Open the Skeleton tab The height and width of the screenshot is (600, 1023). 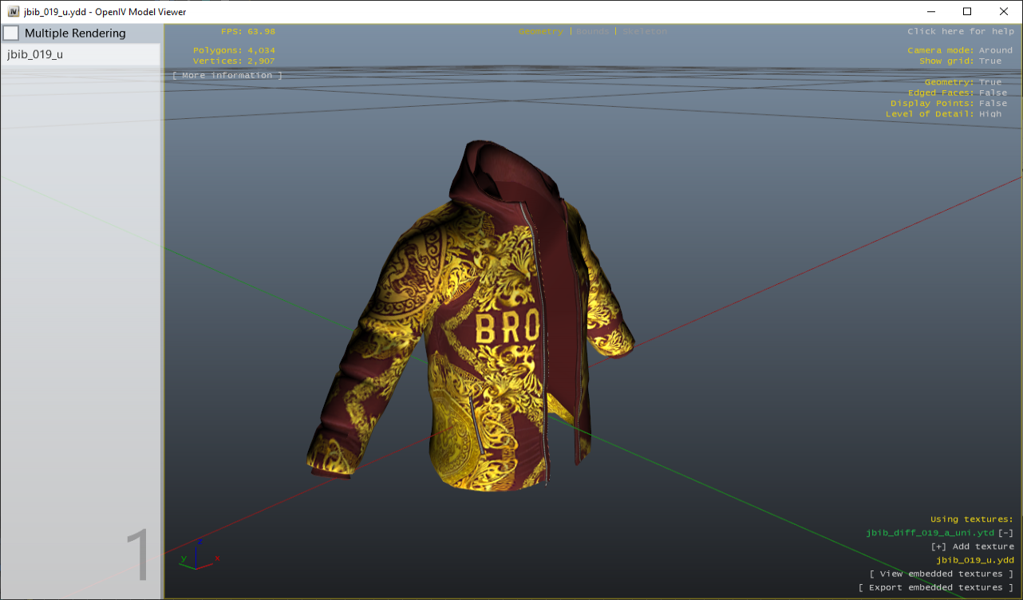point(644,31)
